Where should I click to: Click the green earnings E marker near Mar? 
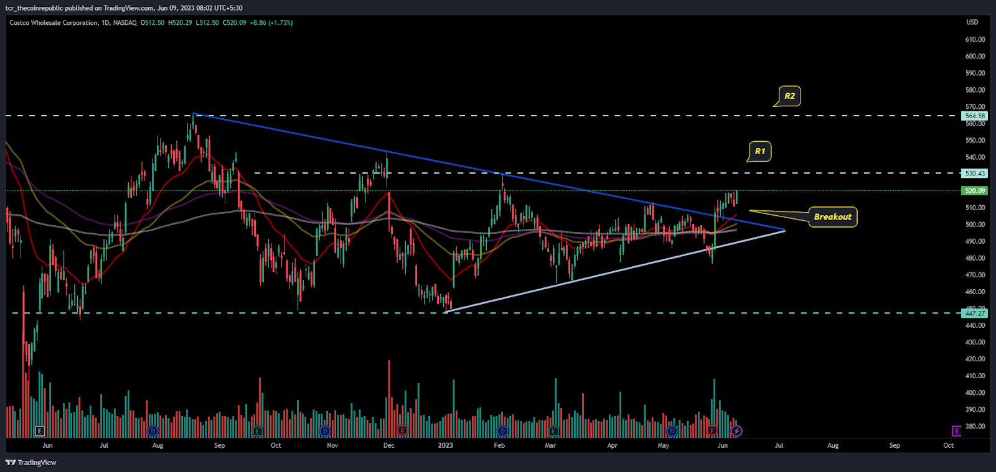click(553, 431)
